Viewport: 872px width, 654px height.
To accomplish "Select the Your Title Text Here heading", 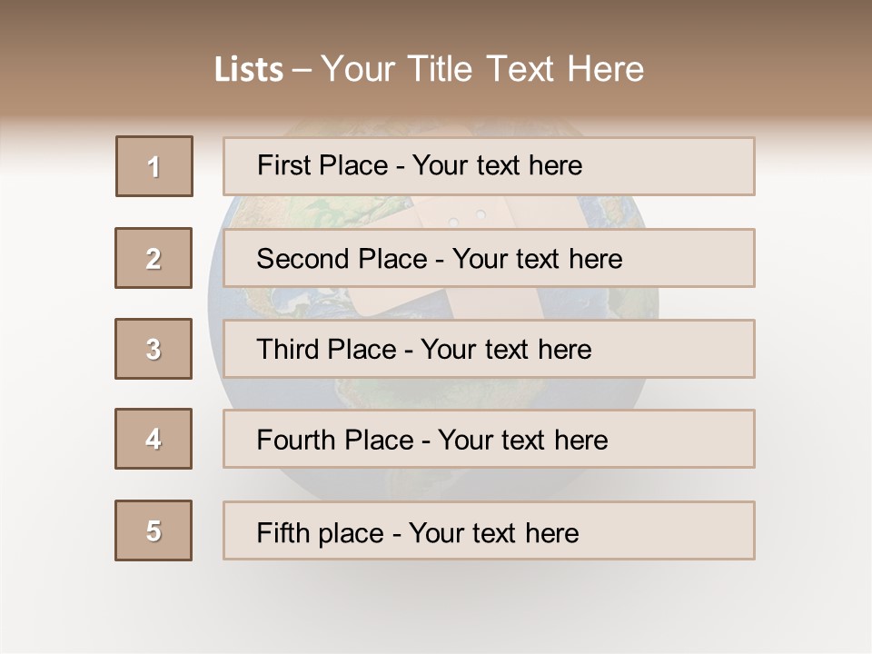I will pyautogui.click(x=482, y=69).
